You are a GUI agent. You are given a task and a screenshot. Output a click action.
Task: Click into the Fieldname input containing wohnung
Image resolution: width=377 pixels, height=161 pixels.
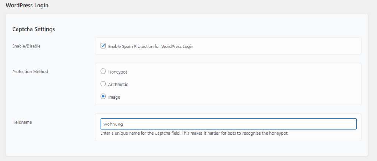228,124
